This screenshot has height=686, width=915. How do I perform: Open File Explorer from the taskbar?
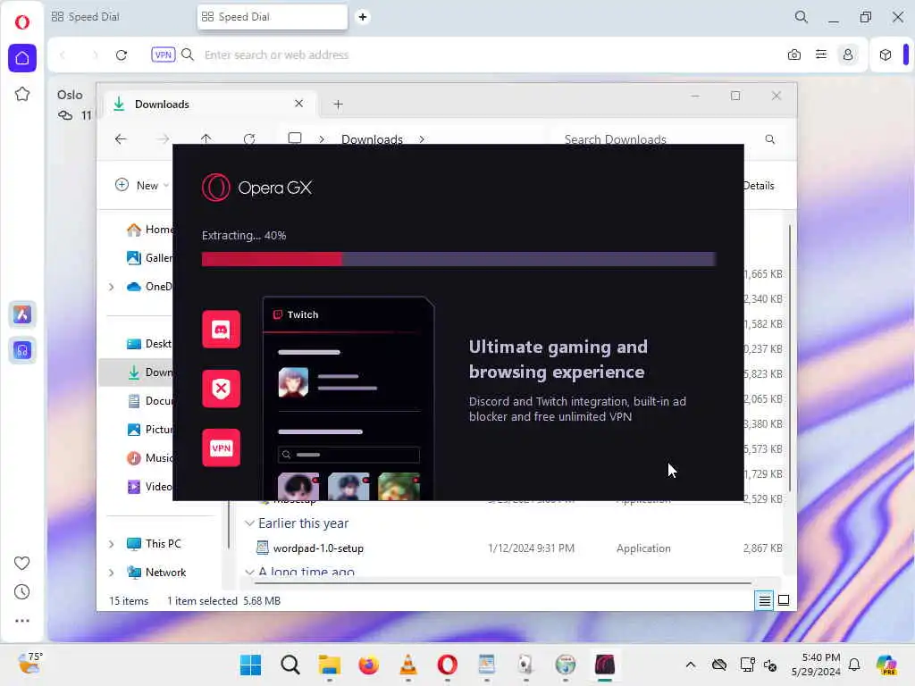(x=329, y=665)
